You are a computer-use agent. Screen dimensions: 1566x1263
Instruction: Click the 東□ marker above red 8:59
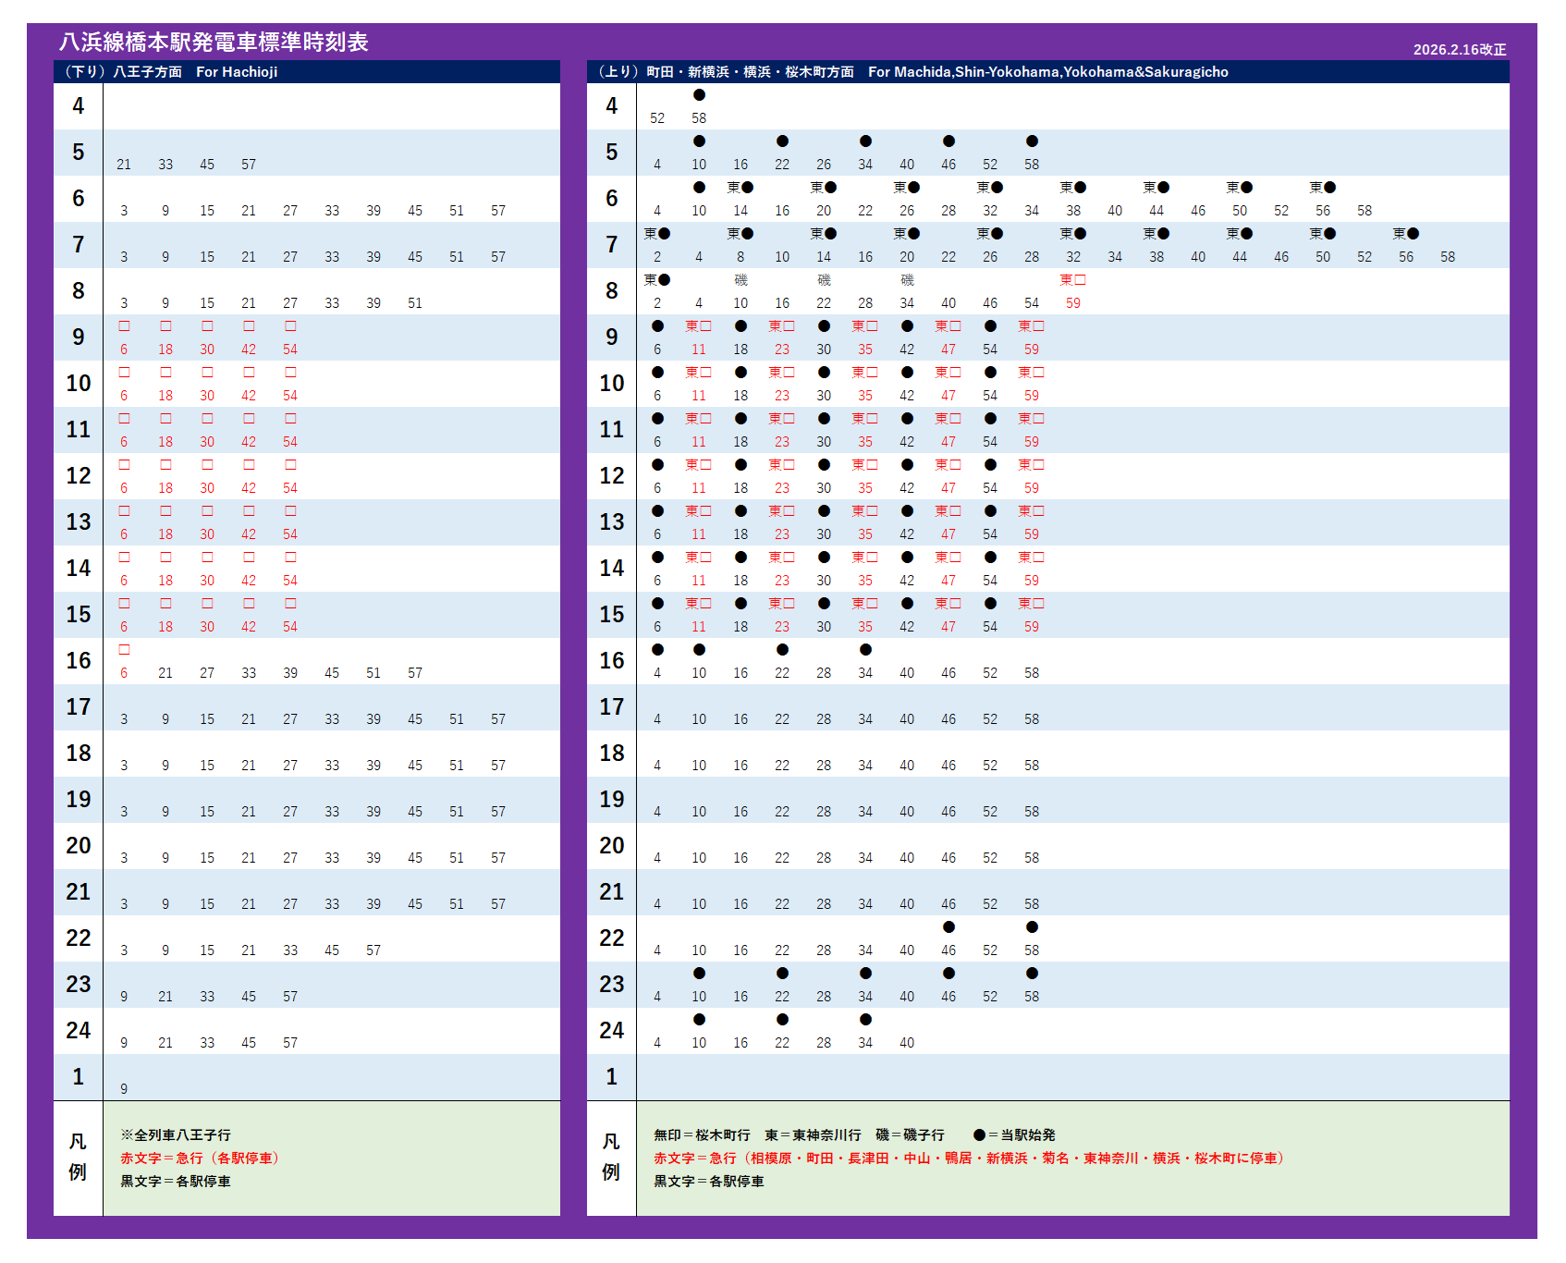[x=1072, y=280]
